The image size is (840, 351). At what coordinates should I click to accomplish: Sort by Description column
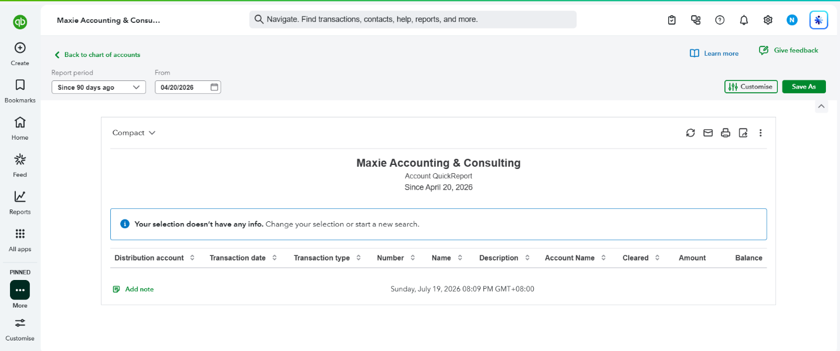[x=527, y=258]
